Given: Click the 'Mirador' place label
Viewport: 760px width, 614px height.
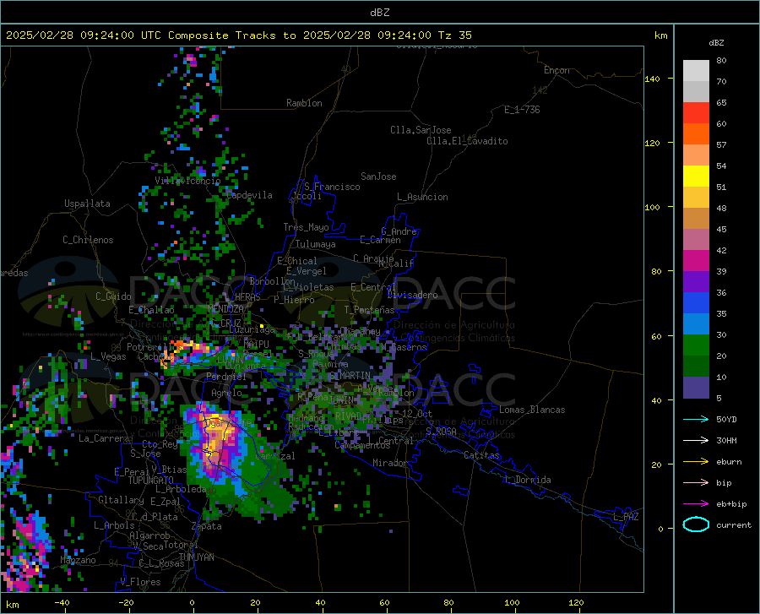Looking at the screenshot, I should coord(390,463).
